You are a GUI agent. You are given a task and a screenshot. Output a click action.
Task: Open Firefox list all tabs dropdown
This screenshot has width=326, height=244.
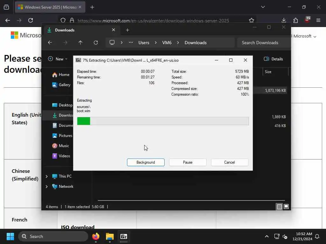(x=263, y=7)
